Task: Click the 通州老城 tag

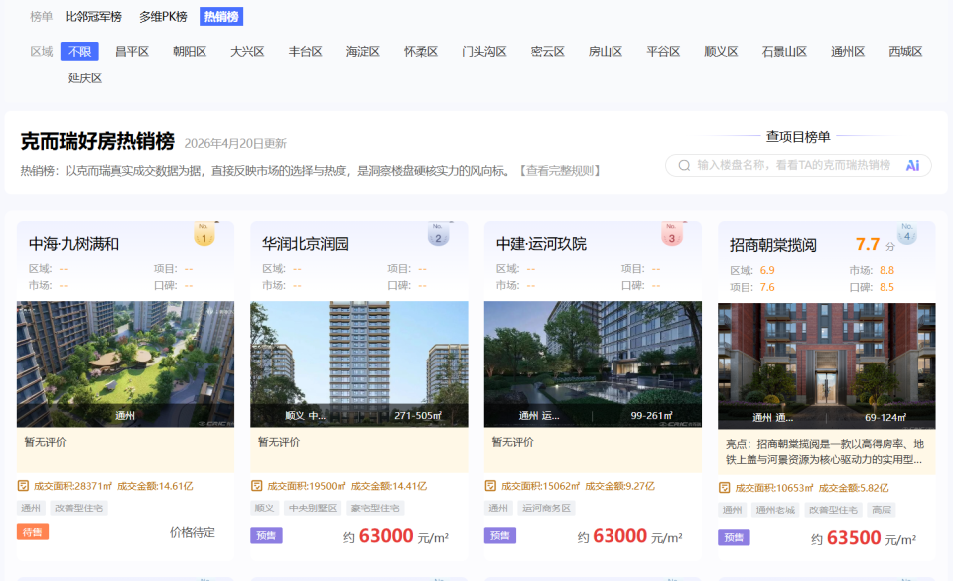Action: (775, 509)
